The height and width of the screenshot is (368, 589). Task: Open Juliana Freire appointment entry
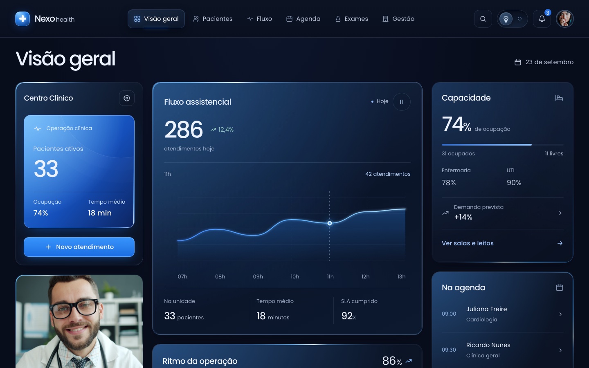(503, 314)
